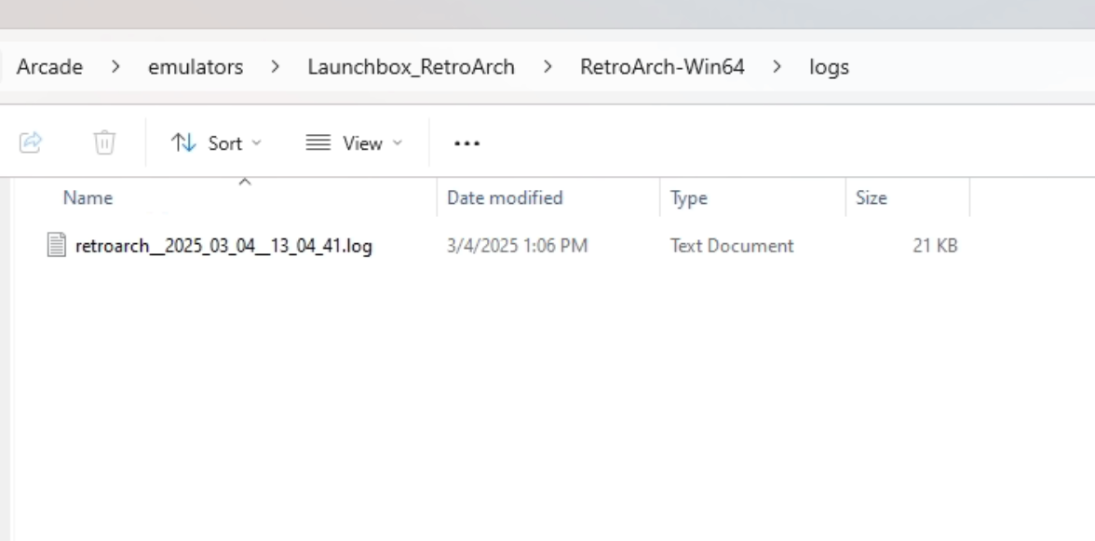1095x541 pixels.
Task: Expand chevron after Arcade breadcrumb
Action: coord(115,67)
